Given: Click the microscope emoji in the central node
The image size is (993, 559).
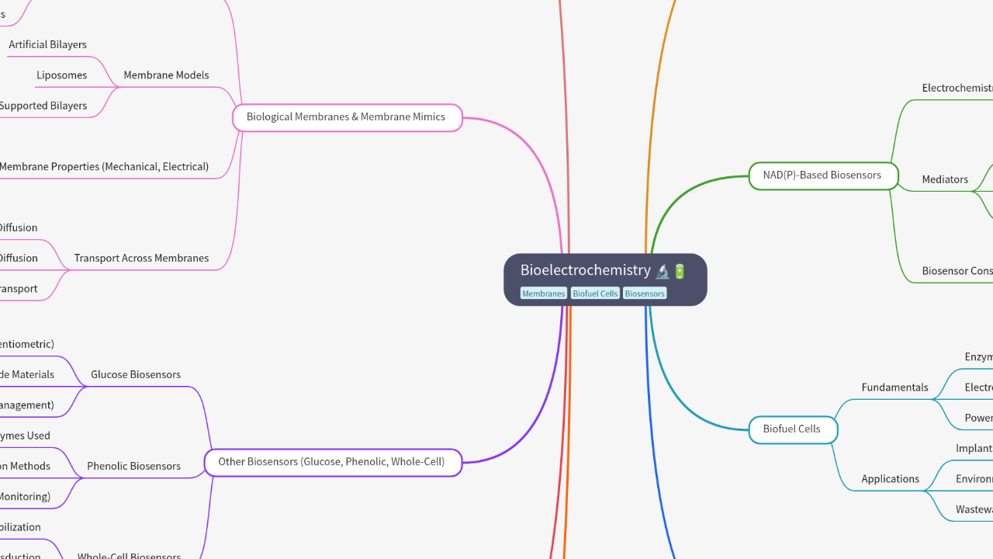Looking at the screenshot, I should [663, 272].
